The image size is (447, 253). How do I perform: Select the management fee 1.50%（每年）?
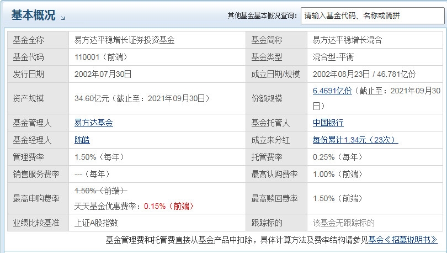pyautogui.click(x=99, y=157)
